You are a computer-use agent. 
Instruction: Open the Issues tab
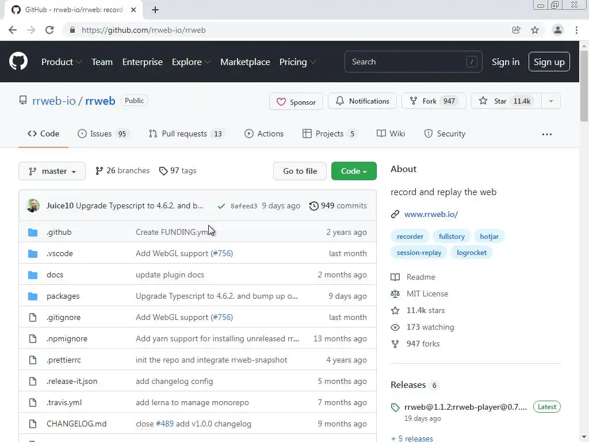point(103,134)
